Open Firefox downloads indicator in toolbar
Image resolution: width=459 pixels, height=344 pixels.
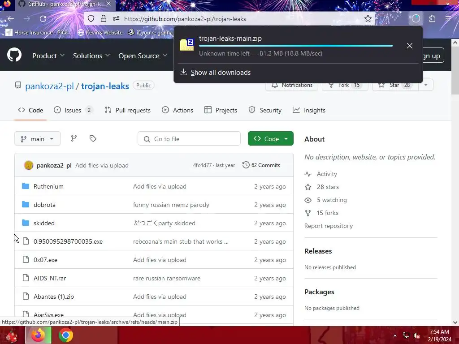point(416,19)
